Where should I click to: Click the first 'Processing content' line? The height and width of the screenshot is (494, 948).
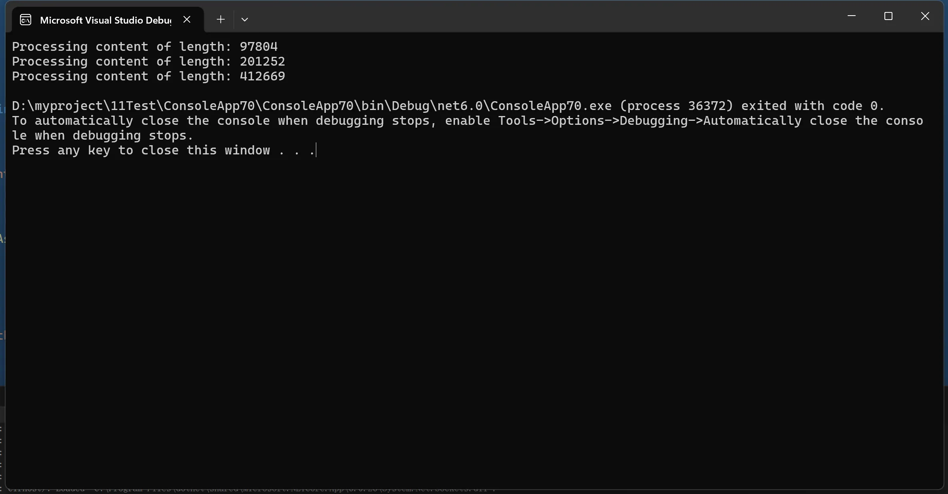(80, 47)
